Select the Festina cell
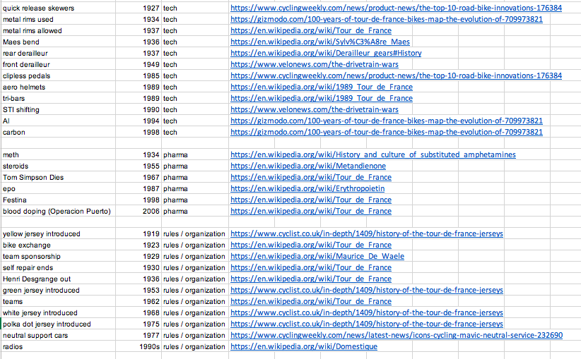This screenshot has width=581, height=359. 58,200
